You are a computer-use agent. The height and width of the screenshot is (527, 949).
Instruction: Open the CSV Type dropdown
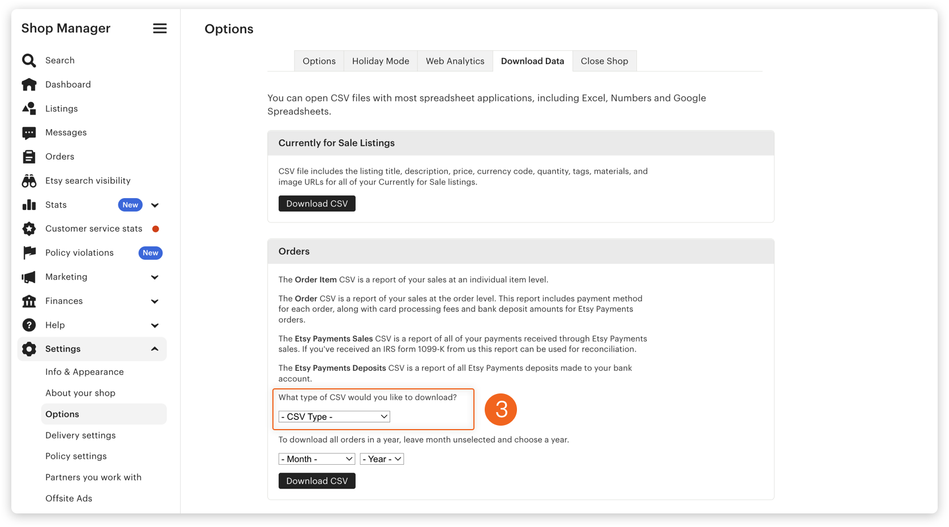334,417
